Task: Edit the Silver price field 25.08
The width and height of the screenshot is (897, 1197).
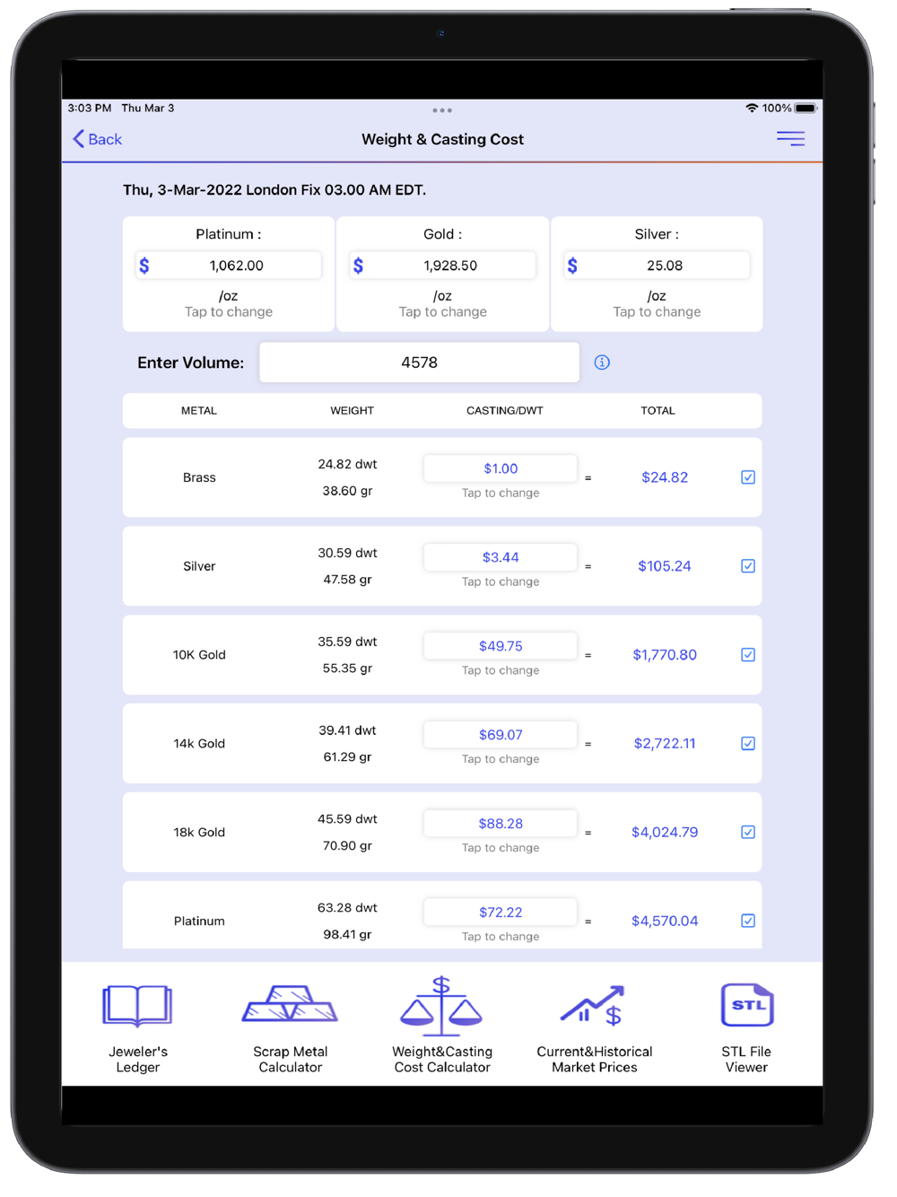Action: (657, 266)
